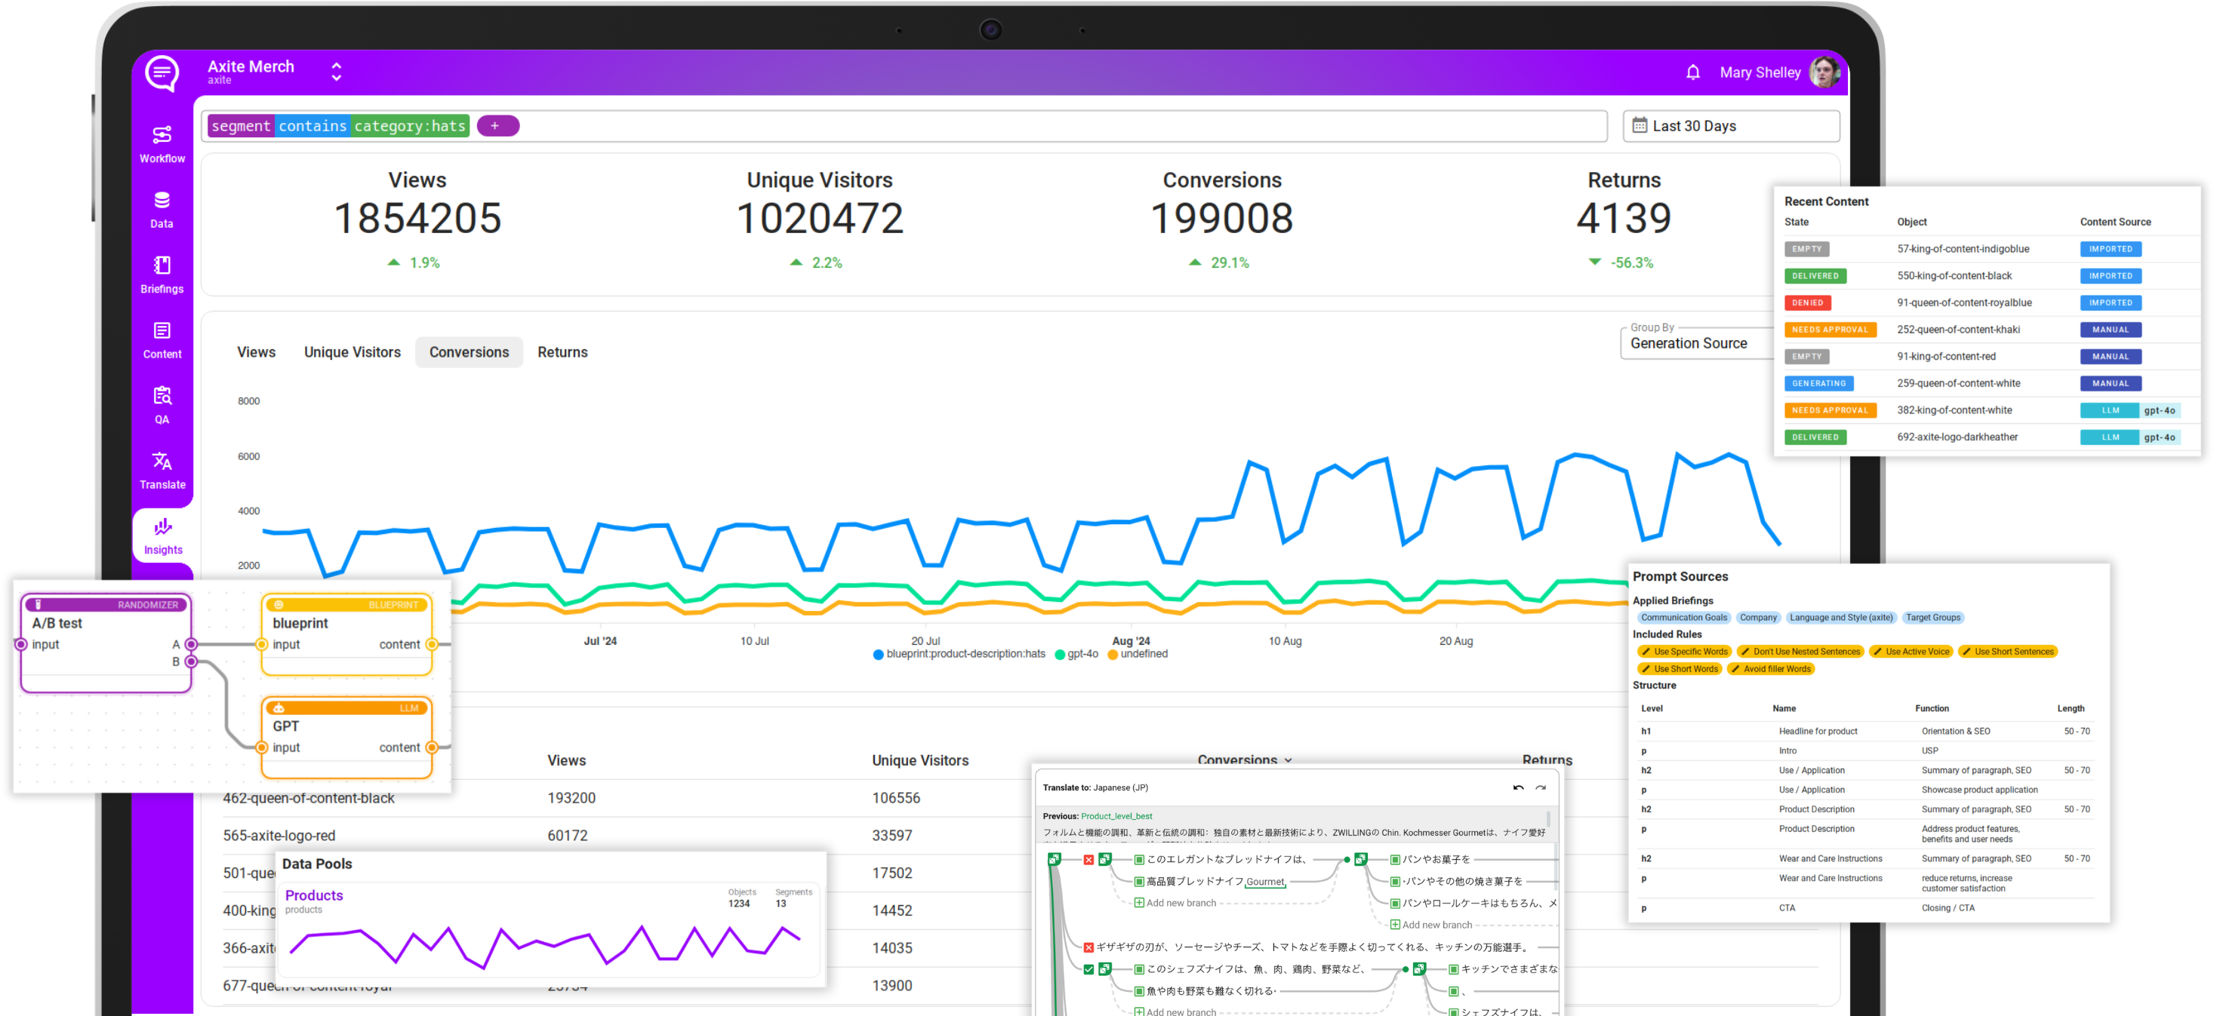Click the dice node before パンやお菓子を

pos(1360,859)
